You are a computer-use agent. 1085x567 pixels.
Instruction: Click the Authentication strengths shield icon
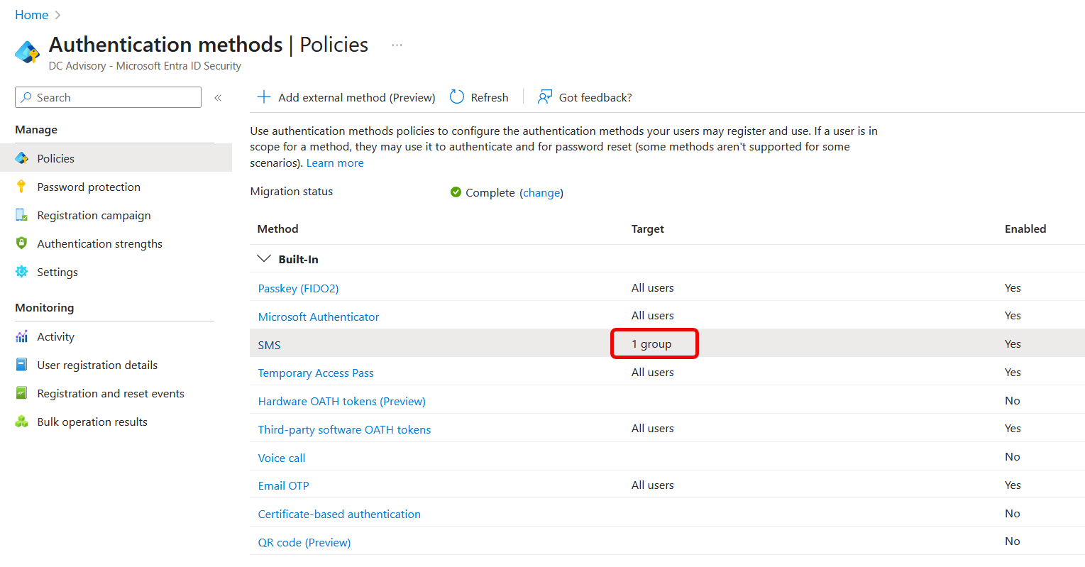[x=21, y=243]
